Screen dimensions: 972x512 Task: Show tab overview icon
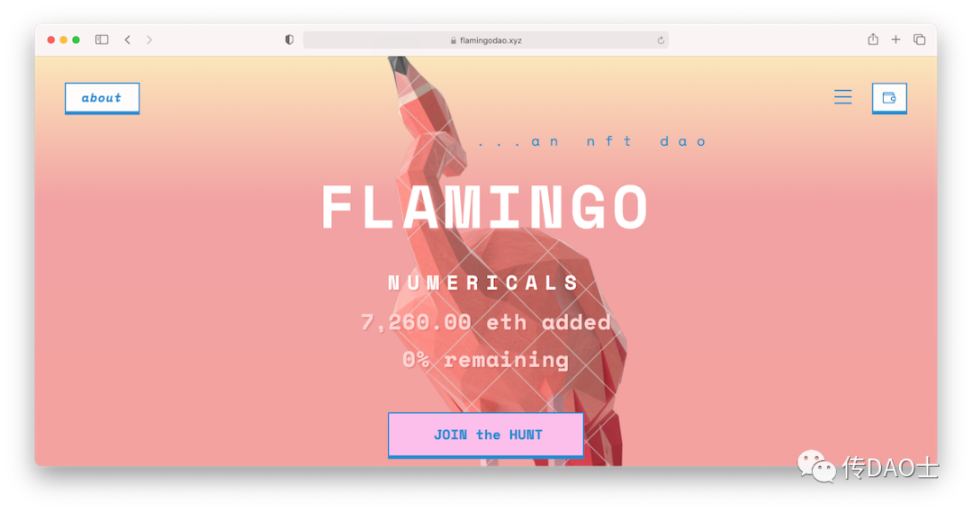pos(919,40)
